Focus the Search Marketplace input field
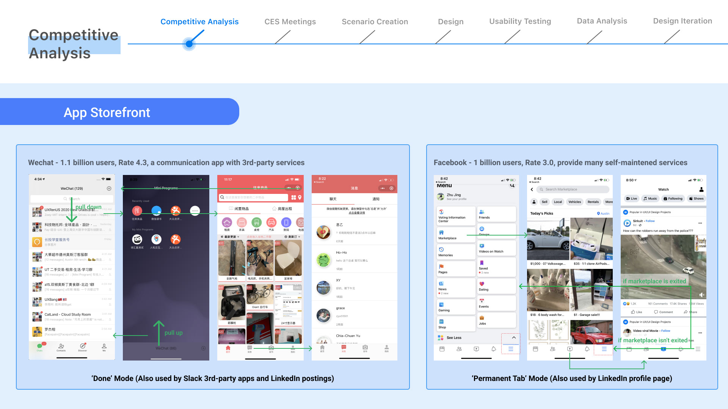The image size is (728, 409). coord(573,189)
